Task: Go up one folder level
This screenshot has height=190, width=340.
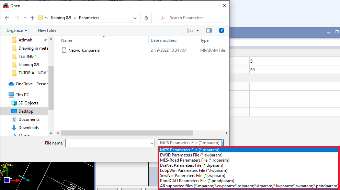Action: [32, 18]
